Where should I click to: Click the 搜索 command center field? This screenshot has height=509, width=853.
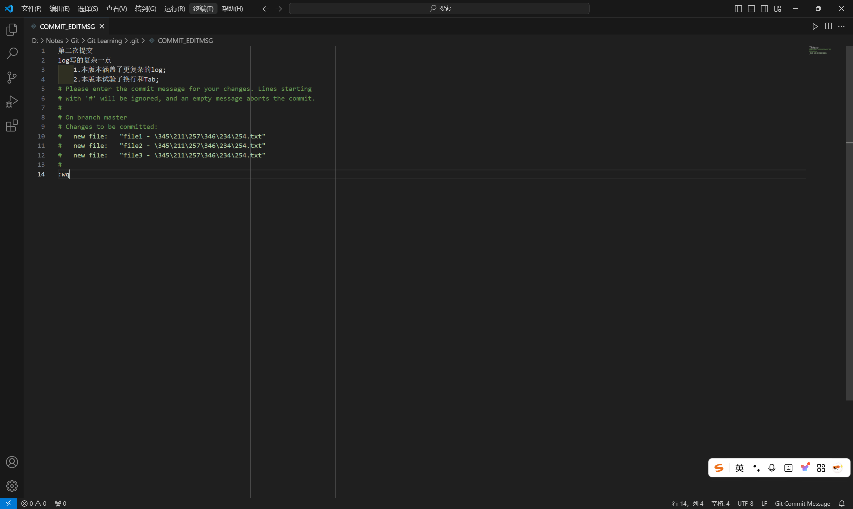click(439, 9)
